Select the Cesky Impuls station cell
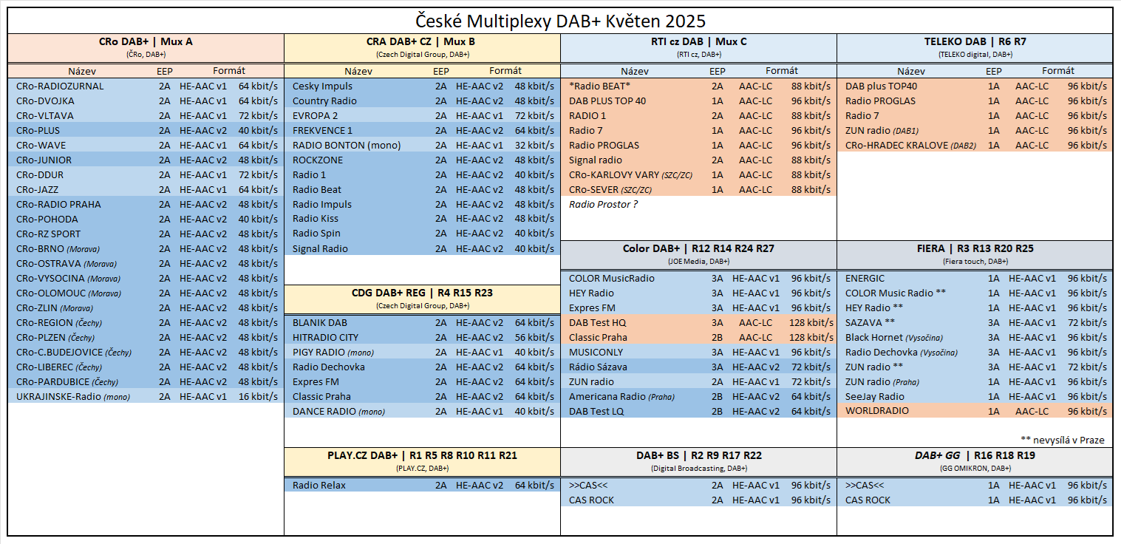This screenshot has width=1121, height=544. point(322,86)
